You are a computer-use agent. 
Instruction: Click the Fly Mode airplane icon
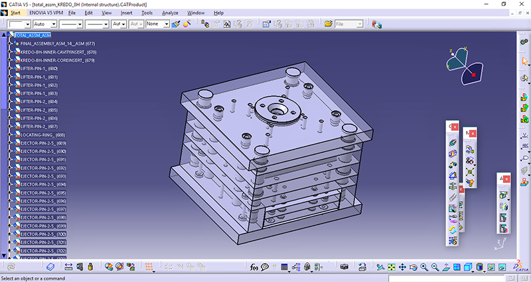380,267
